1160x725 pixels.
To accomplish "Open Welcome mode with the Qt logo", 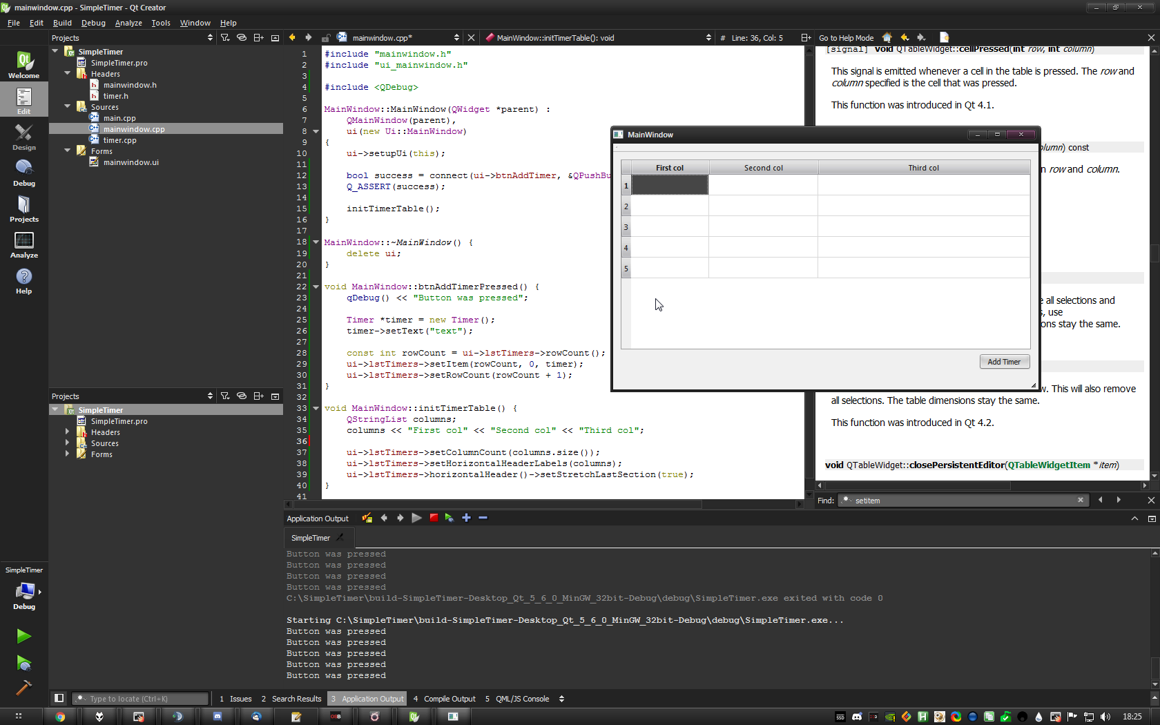I will coord(23,64).
